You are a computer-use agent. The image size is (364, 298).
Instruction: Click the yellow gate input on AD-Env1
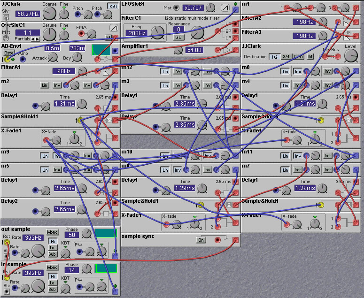(x=7, y=60)
